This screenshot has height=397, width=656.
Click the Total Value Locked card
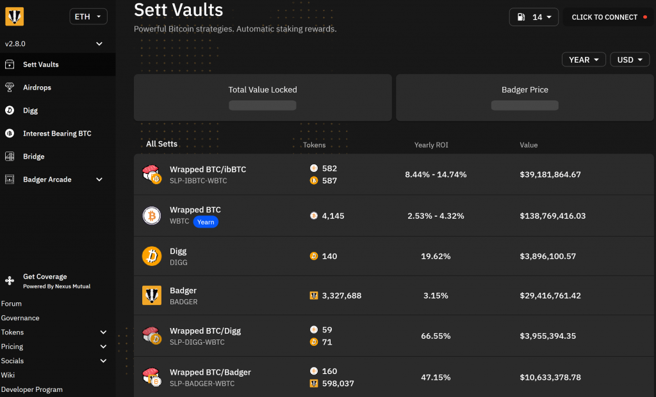263,98
